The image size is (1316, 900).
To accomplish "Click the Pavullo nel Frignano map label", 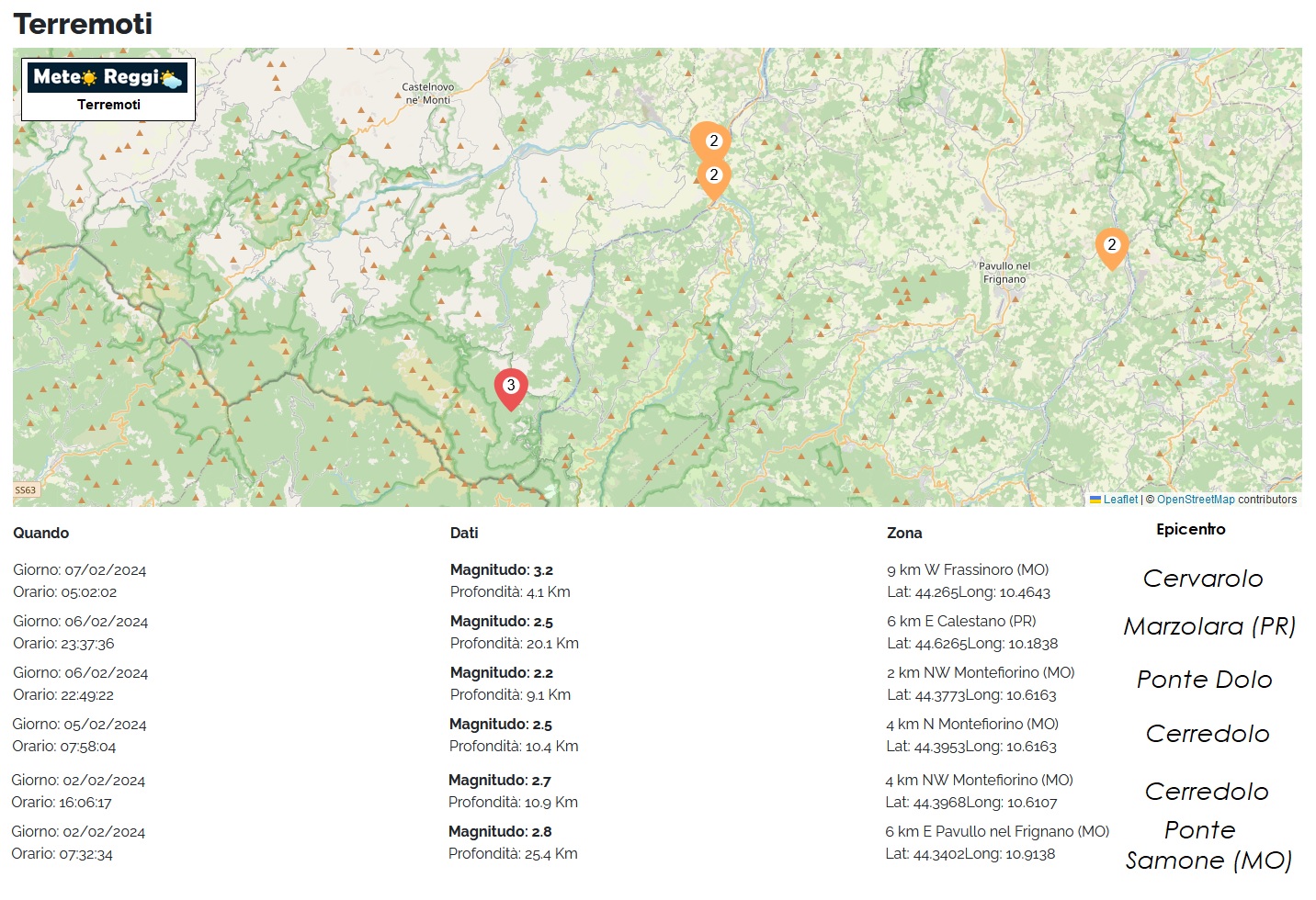I will point(1004,273).
